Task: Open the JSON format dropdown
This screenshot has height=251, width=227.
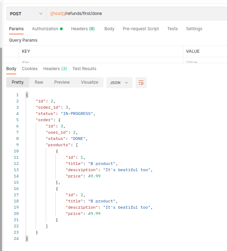Action: tap(120, 83)
